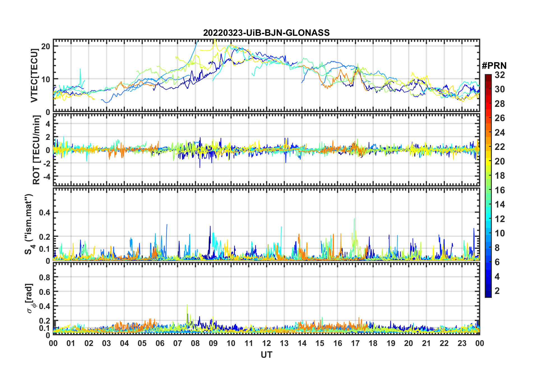
Task: Click the plot title 20220323-UiB-BJN-GLONASS
Action: tap(266, 33)
